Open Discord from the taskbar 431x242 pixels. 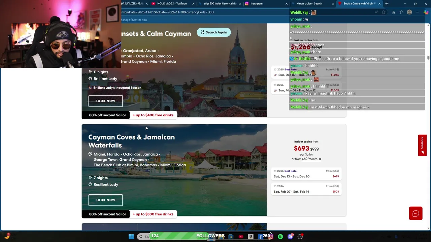[290, 237]
